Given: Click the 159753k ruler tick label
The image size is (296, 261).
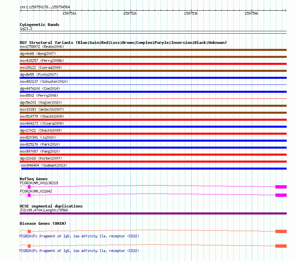Looking at the screenshot, I should [x=191, y=13].
